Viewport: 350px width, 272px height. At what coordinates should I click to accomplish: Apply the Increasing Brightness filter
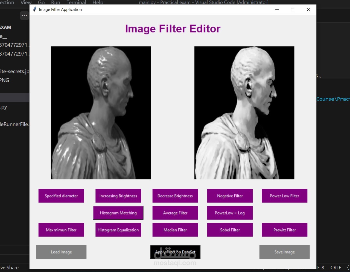tap(118, 196)
